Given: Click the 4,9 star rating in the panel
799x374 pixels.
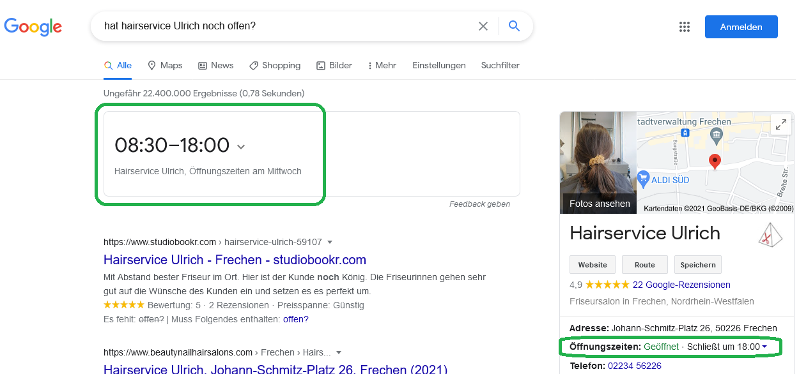Looking at the screenshot, I should (x=599, y=285).
